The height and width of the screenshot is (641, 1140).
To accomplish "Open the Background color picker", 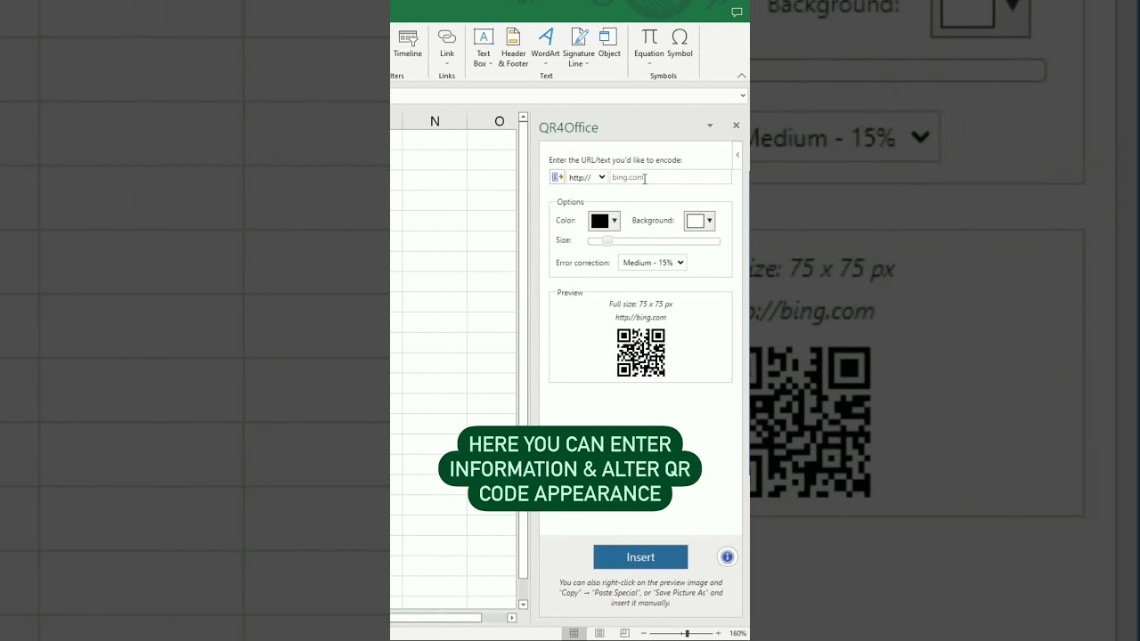I will coord(699,221).
